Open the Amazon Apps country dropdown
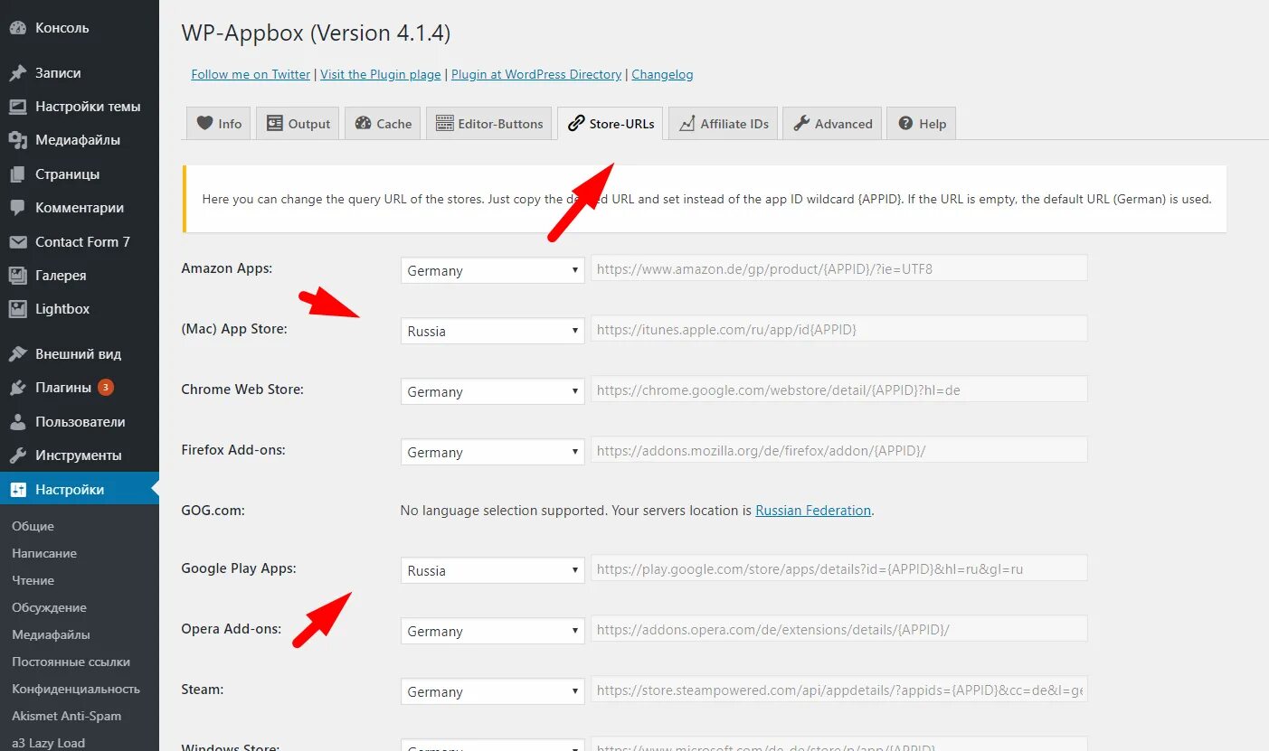The image size is (1269, 751). [492, 270]
